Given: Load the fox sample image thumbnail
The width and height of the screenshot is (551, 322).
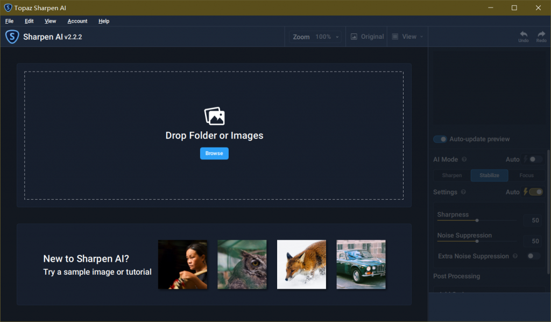Looking at the screenshot, I should click(x=301, y=264).
